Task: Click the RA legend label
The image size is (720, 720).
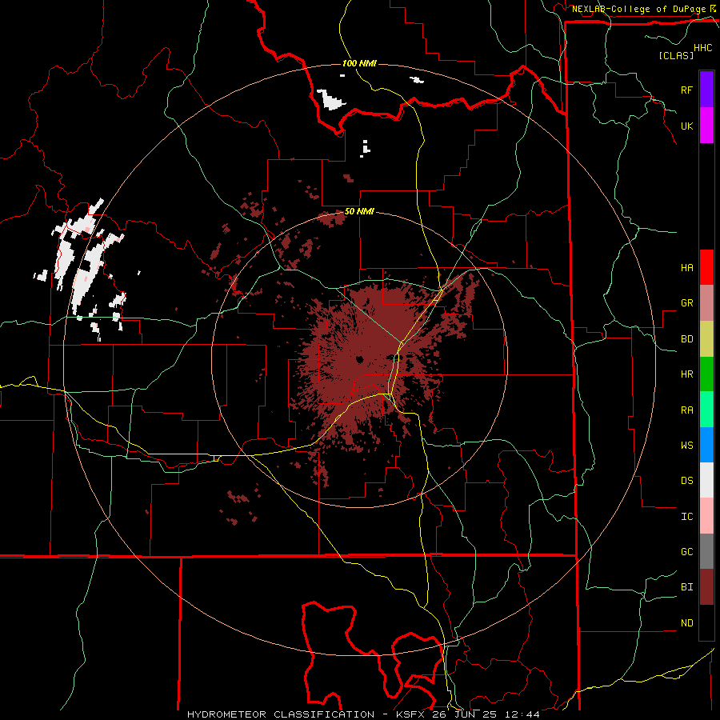Action: (x=686, y=410)
